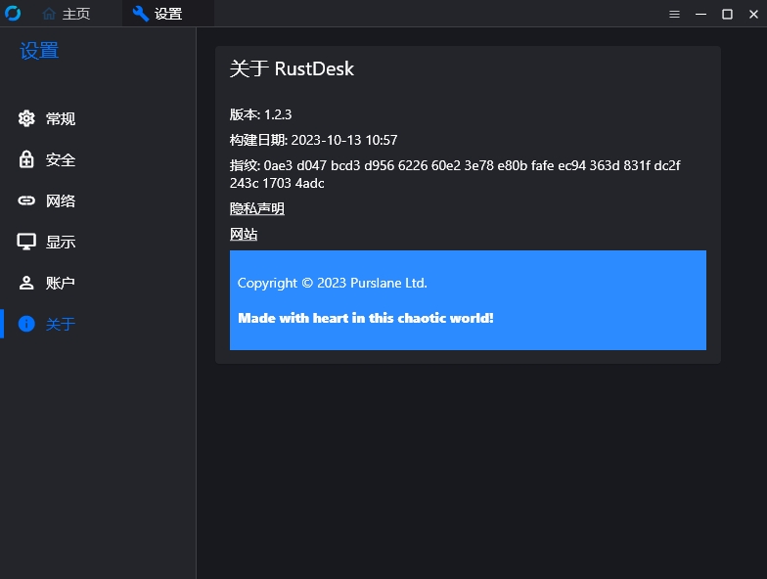The height and width of the screenshot is (579, 767).
Task: Click the fingerprint text starting 0ae3 d047
Action: point(455,174)
